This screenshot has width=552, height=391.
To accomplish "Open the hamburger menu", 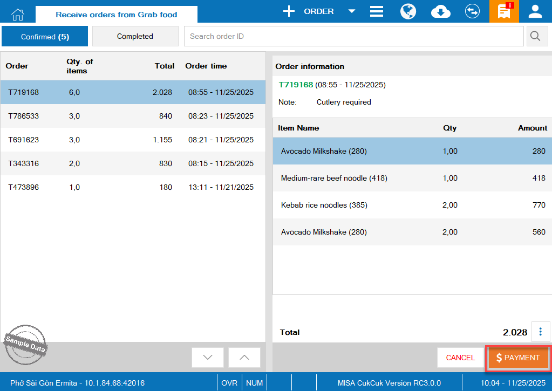I will point(377,11).
